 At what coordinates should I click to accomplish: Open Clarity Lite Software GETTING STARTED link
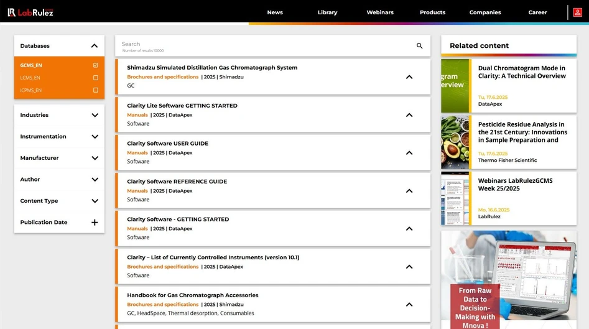click(x=182, y=106)
